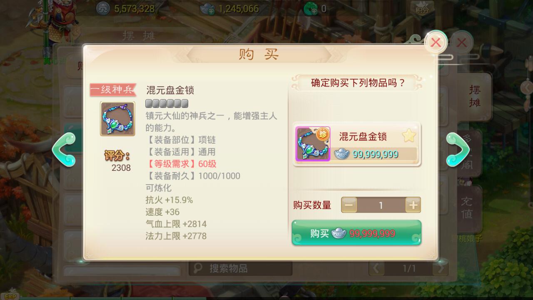This screenshot has height=300, width=533.
Task: Open the 充值 recharge side tab
Action: tap(466, 208)
